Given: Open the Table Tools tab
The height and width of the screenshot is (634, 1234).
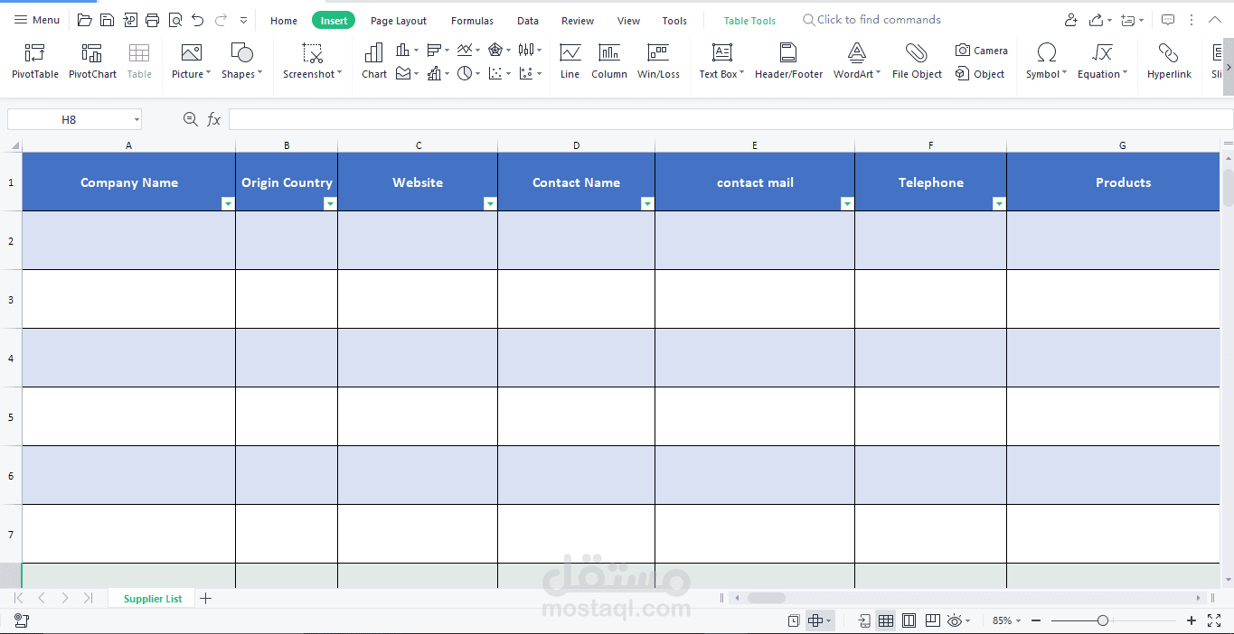Looking at the screenshot, I should (749, 21).
